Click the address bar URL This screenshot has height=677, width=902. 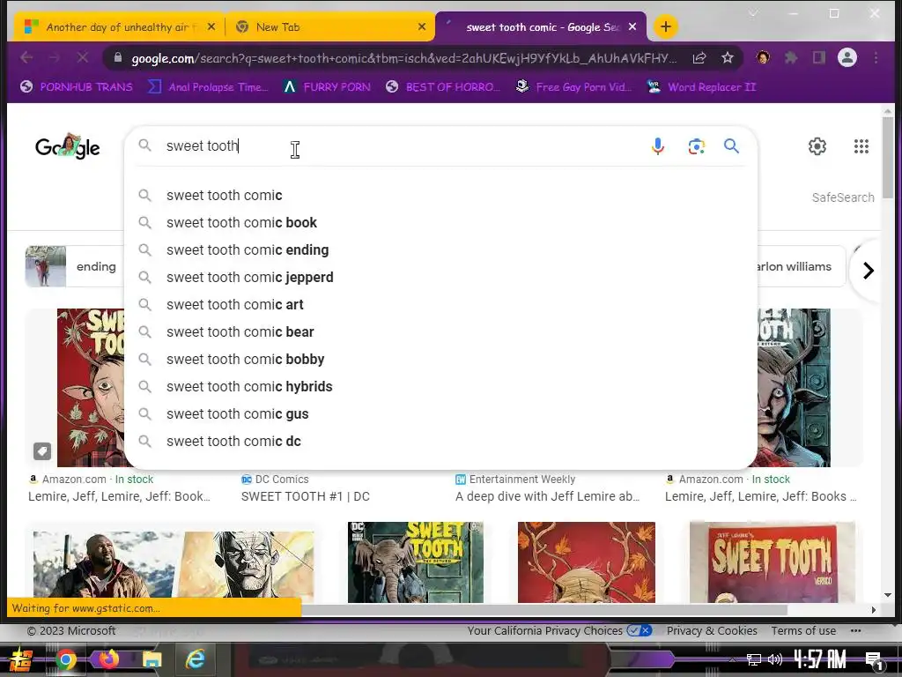tap(403, 58)
